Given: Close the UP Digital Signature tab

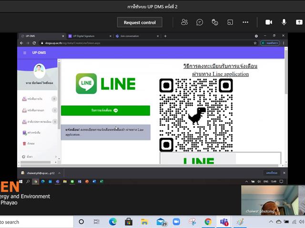Looking at the screenshot, I should coord(110,36).
